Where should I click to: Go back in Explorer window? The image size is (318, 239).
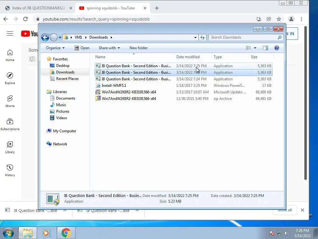45,37
